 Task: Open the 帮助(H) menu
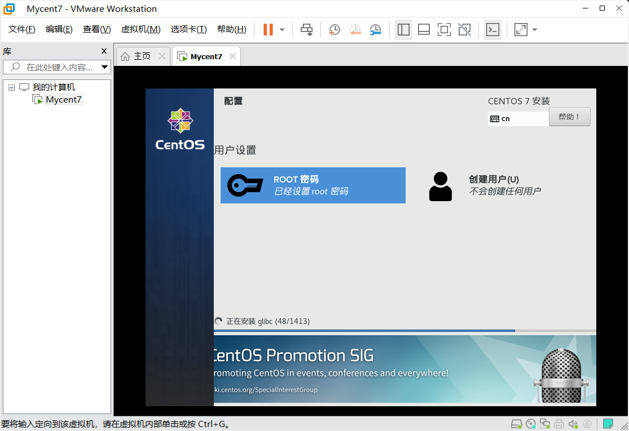point(231,29)
